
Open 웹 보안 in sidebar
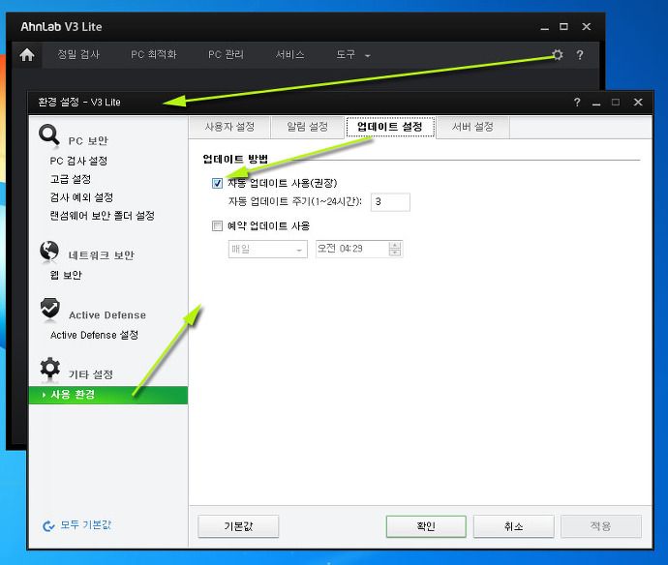tap(66, 275)
